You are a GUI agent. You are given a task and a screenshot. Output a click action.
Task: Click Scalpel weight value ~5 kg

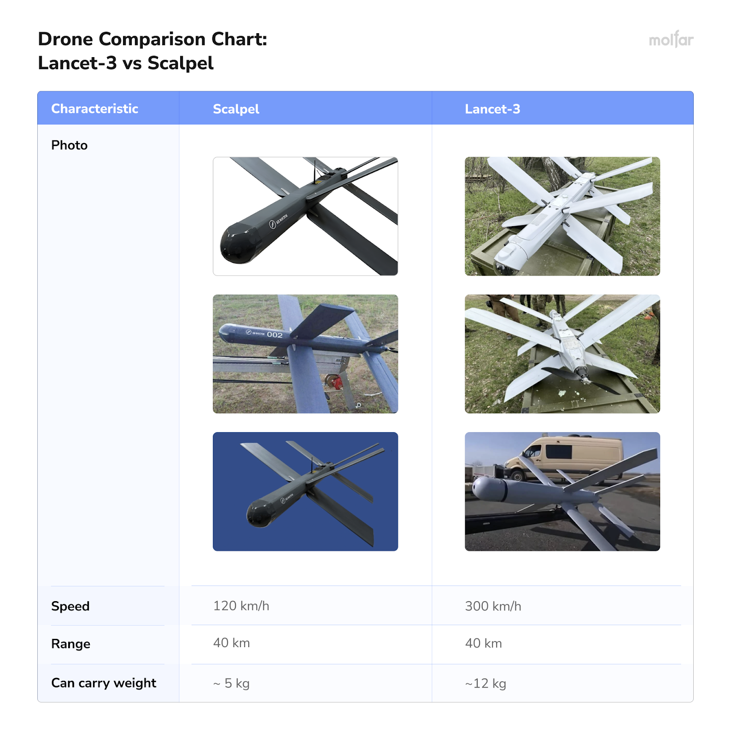pos(231,684)
